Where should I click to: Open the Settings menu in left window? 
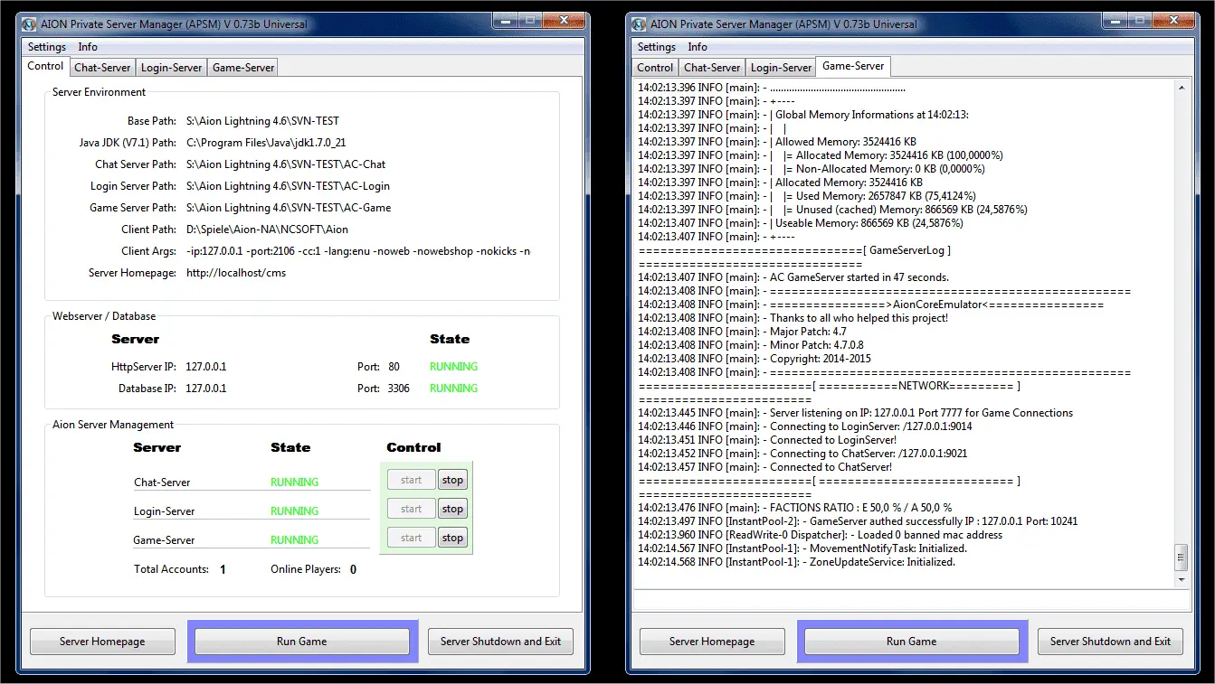(x=47, y=47)
